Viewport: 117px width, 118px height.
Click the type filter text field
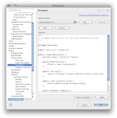[x=21, y=10]
